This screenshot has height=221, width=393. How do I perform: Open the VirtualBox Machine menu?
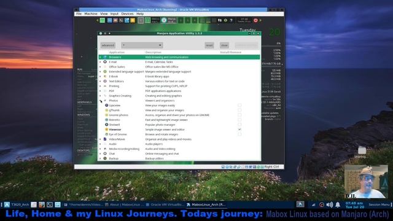(x=91, y=14)
